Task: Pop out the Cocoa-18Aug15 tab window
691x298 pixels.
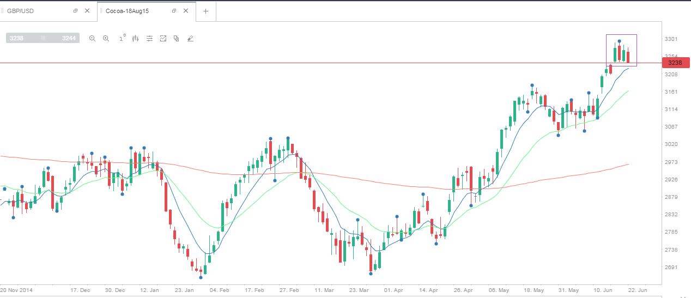Action: pos(174,11)
